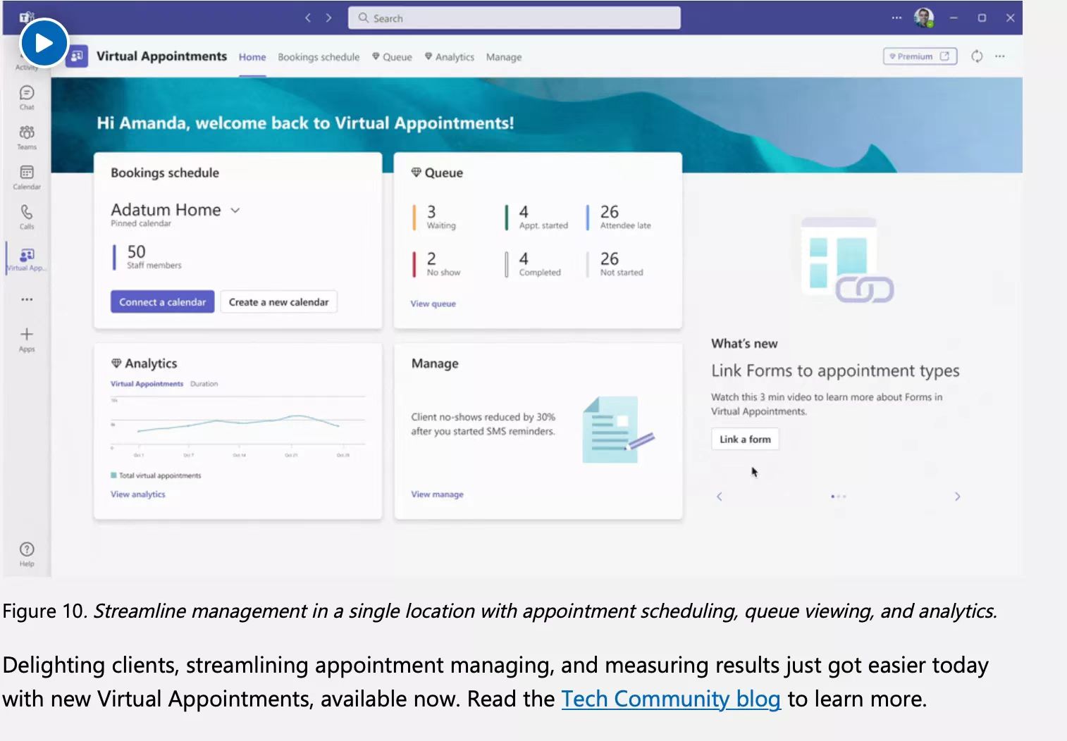Click the carousel page dots indicator
This screenshot has width=1067, height=741.
(838, 497)
